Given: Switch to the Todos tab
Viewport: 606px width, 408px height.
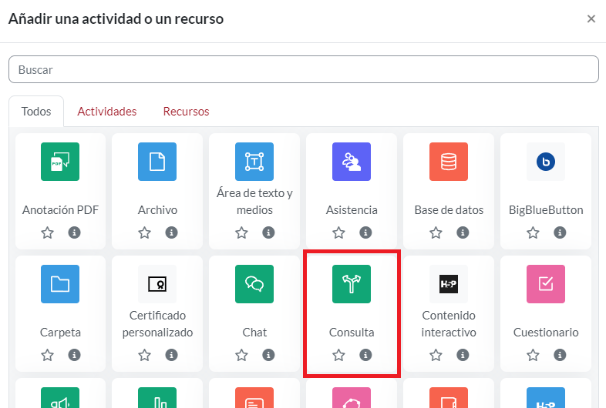Looking at the screenshot, I should tap(36, 112).
